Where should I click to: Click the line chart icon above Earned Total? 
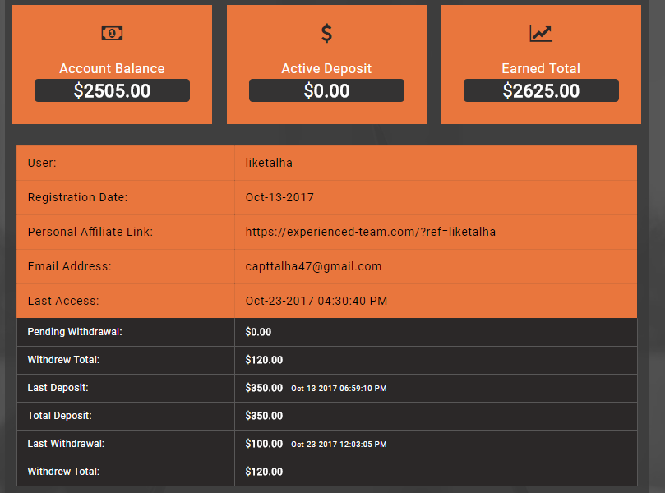(x=541, y=33)
